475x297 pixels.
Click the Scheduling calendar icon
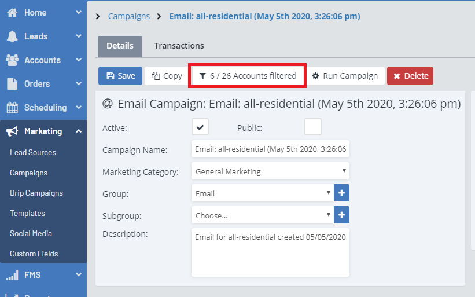12,108
